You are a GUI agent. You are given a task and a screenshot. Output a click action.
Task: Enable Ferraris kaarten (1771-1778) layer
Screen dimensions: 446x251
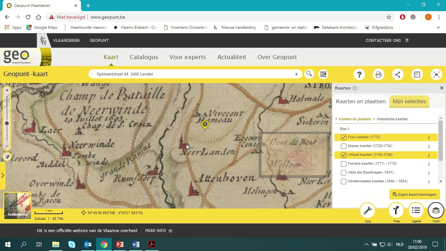343,164
